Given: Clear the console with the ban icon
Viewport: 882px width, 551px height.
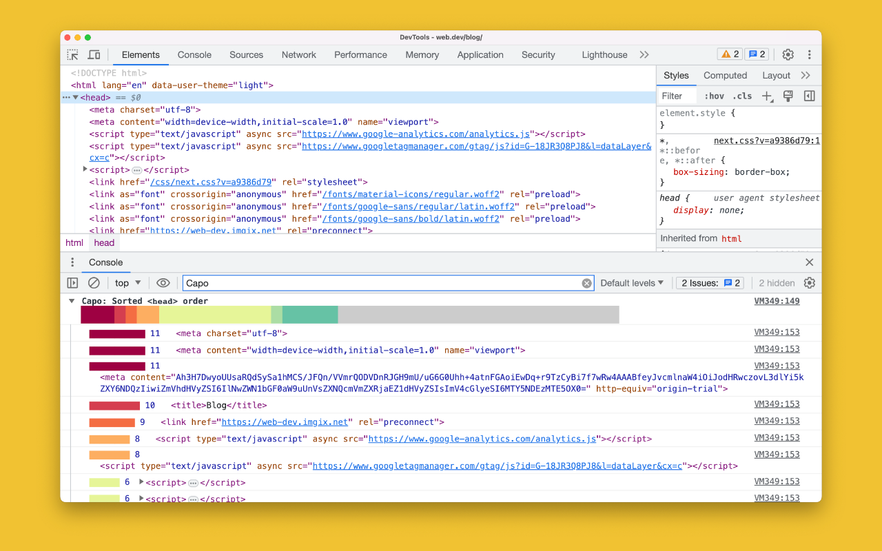Looking at the screenshot, I should tap(94, 283).
